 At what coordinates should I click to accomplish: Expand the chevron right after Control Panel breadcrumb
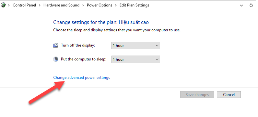point(40,5)
